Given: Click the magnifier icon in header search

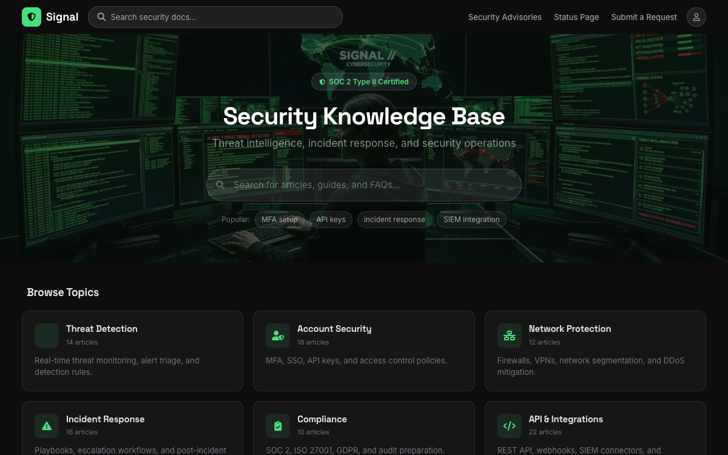Looking at the screenshot, I should coord(102,17).
